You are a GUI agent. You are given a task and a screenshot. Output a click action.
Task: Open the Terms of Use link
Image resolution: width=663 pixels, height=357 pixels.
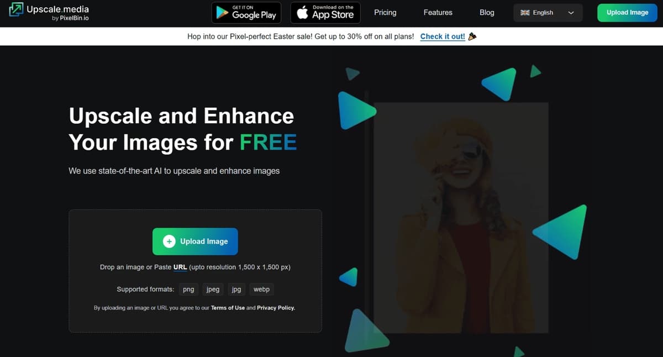[228, 308]
